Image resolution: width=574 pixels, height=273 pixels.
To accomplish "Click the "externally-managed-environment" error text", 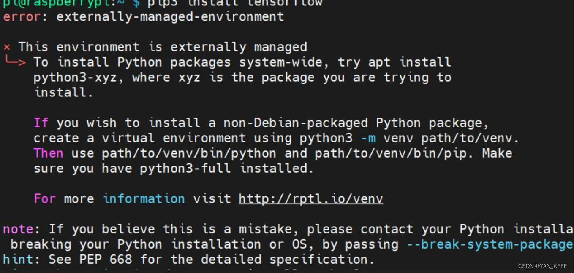I will pos(170,17).
